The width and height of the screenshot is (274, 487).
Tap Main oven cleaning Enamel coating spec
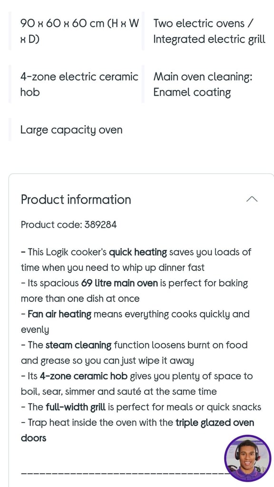tap(203, 85)
